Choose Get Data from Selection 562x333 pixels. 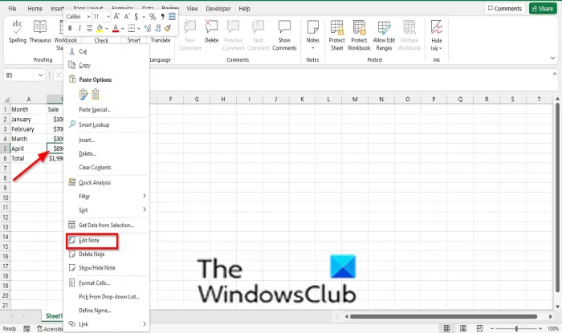[107, 225]
